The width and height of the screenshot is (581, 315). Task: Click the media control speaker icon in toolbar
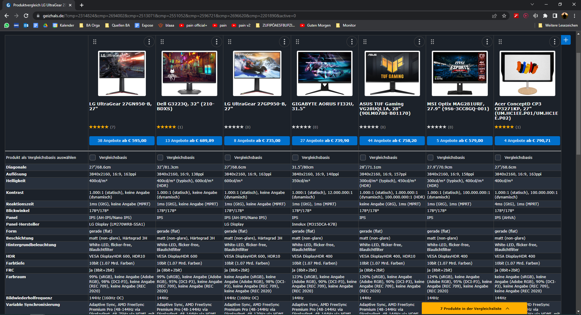pos(536,16)
